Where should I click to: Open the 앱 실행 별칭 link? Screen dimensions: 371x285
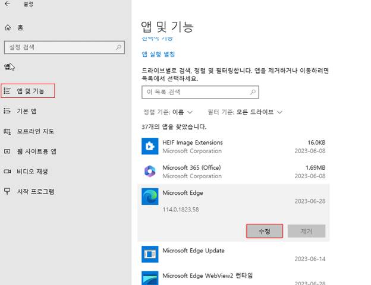click(x=158, y=54)
